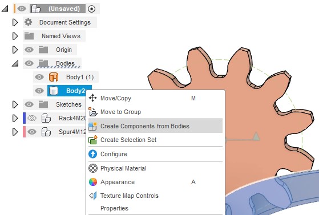
Task: Click the Create Selection Set icon
Action: tap(93, 140)
